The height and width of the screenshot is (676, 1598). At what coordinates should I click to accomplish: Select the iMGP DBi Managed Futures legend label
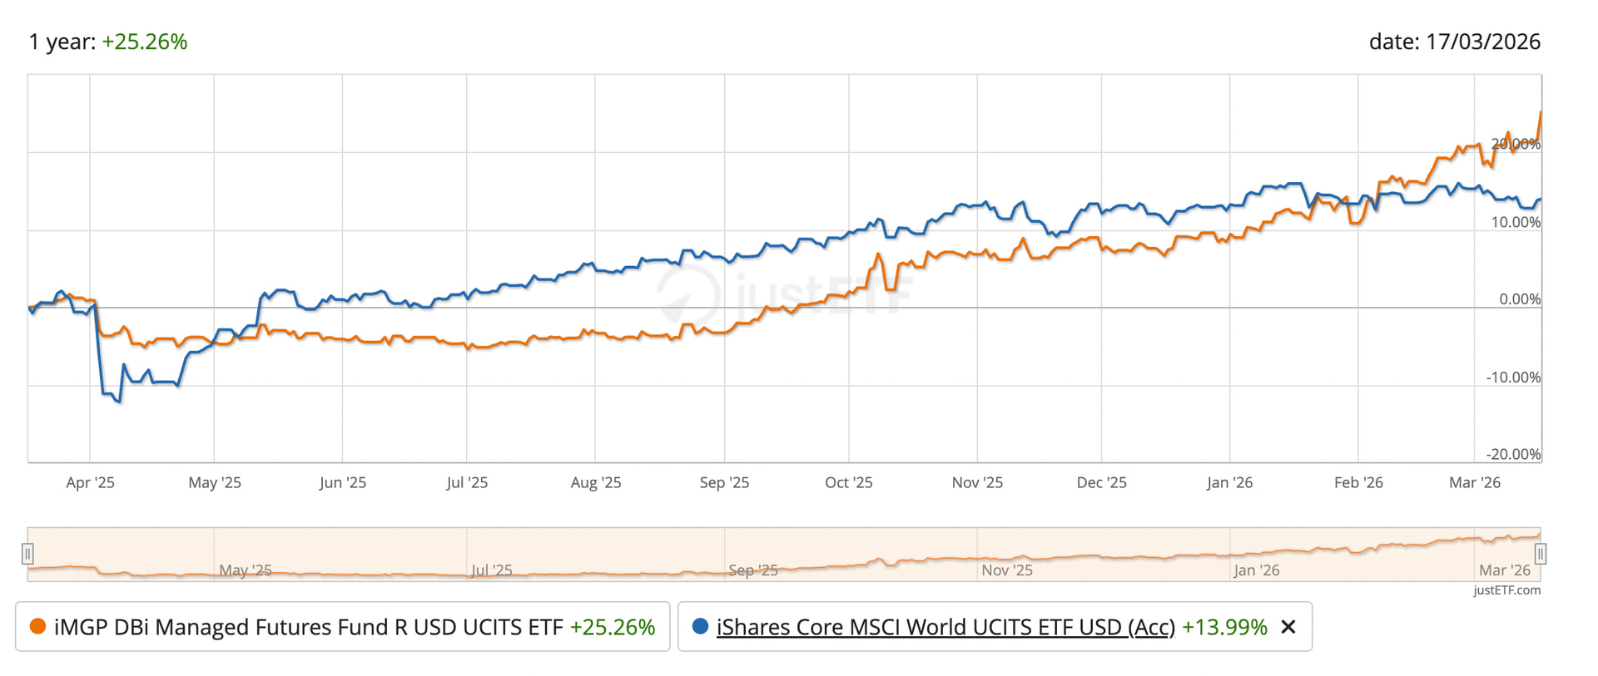click(x=308, y=627)
